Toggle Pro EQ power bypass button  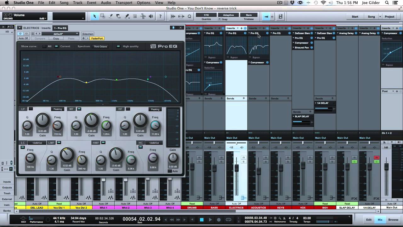point(20,34)
